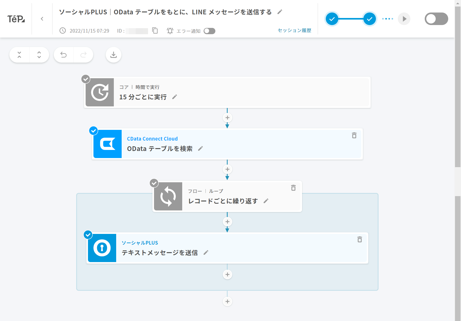This screenshot has height=321, width=461.
Task: Click the expand canvas arrows icon
Action: [39, 55]
